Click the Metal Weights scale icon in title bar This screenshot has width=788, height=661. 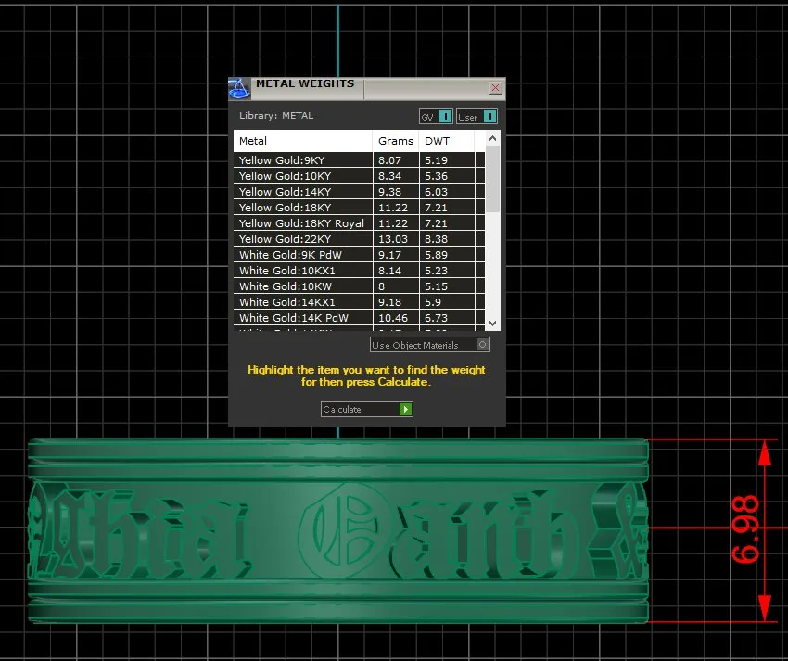pyautogui.click(x=239, y=89)
